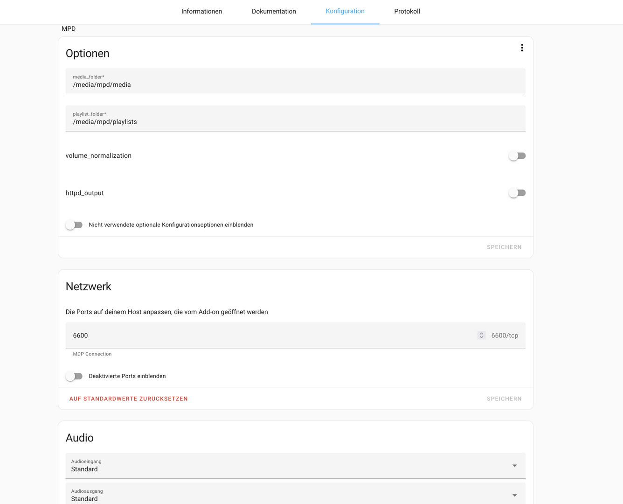This screenshot has width=623, height=504.
Task: Click into the media_folder text field
Action: [x=295, y=85]
